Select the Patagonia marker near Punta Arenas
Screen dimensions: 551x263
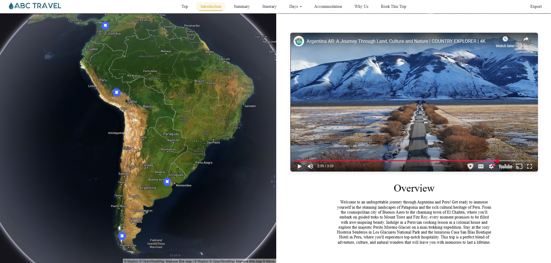(x=122, y=236)
